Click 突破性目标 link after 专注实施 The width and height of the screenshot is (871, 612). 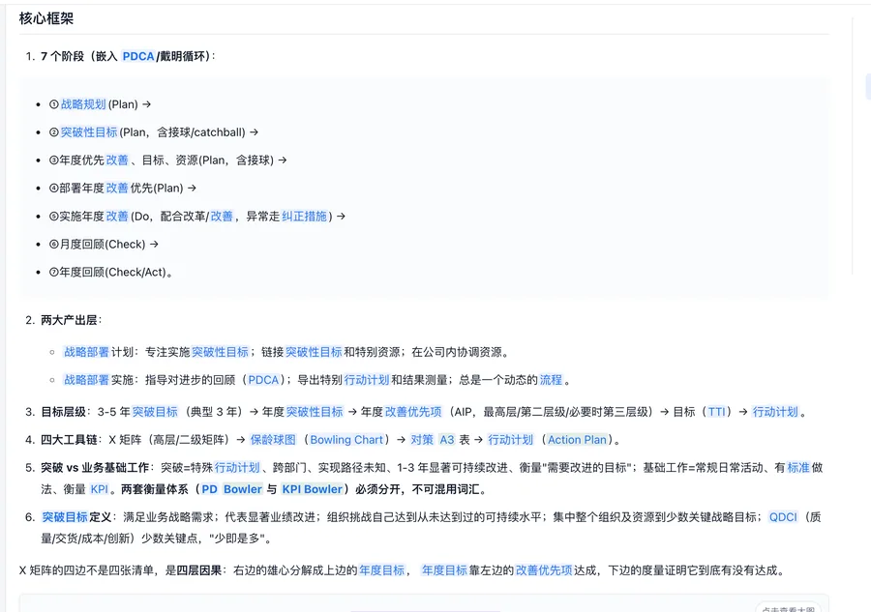tap(220, 352)
